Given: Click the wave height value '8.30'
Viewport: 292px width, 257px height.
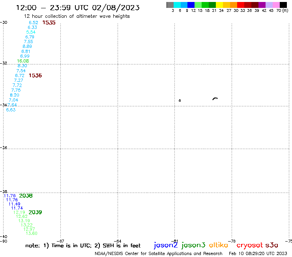Looking at the screenshot, I should click(x=22, y=66).
